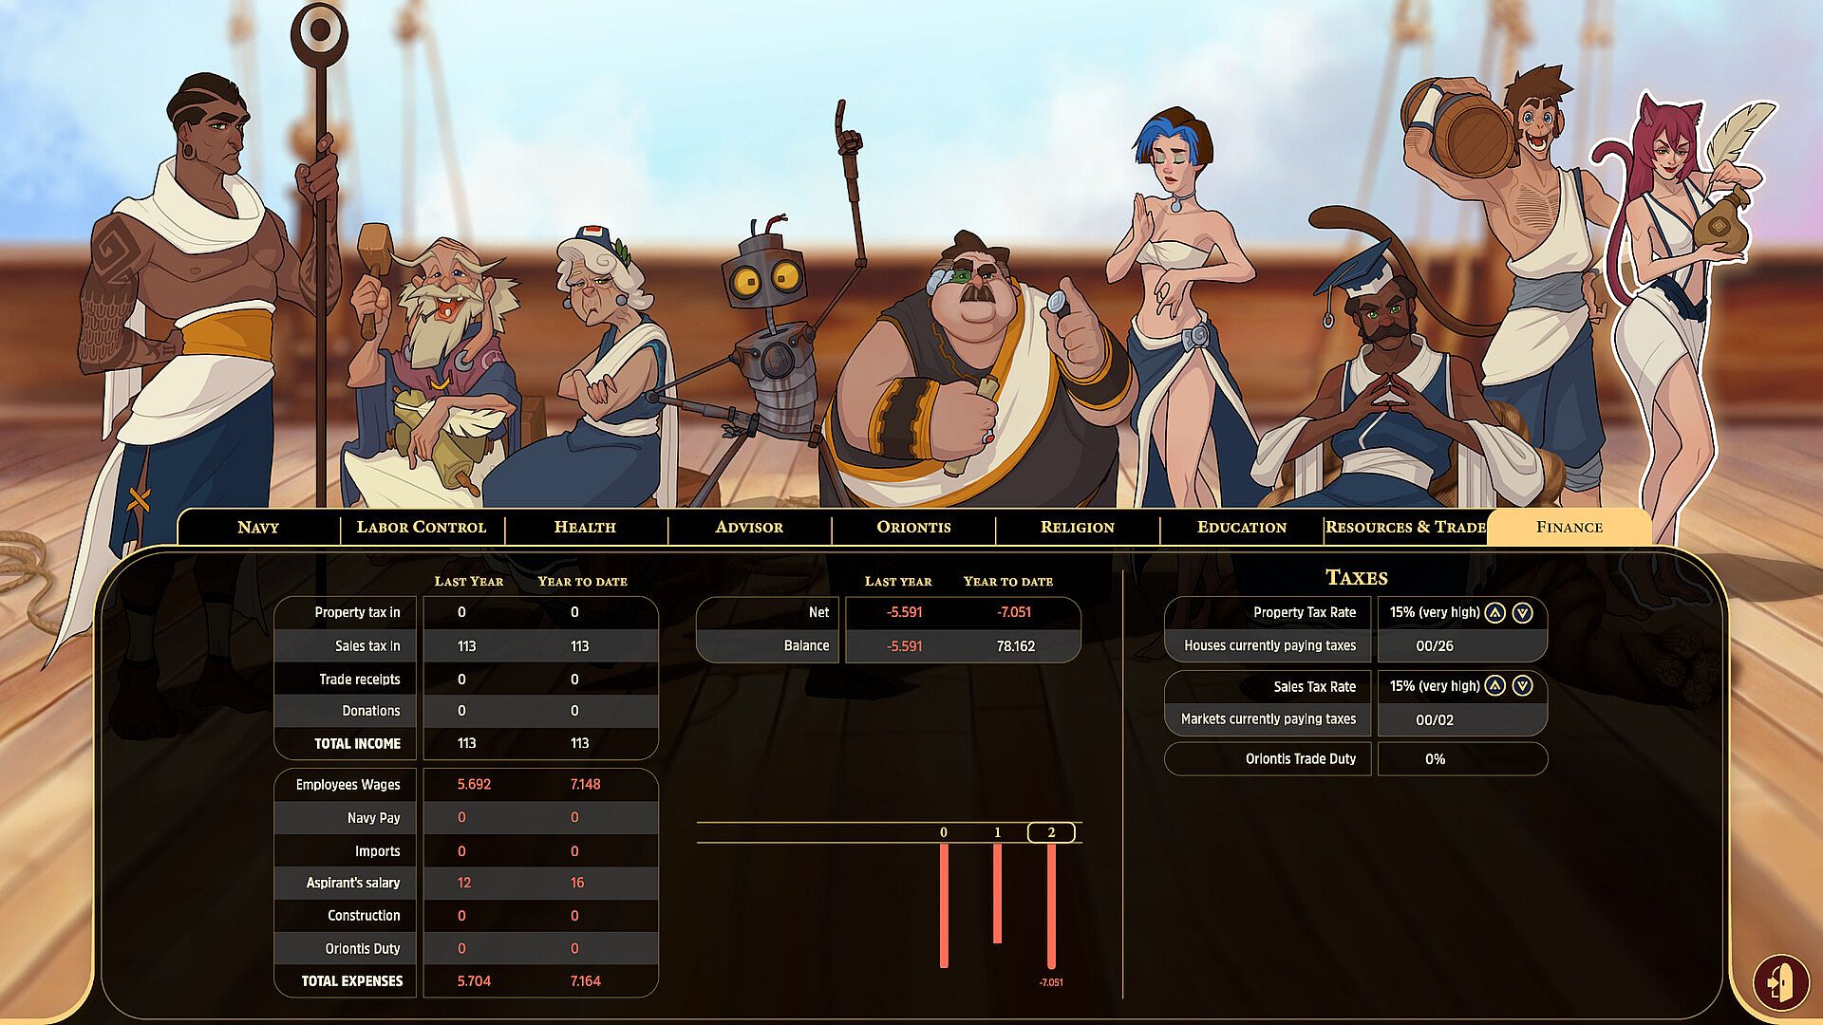Open the Religion tab
1823x1025 pixels.
click(x=1077, y=528)
